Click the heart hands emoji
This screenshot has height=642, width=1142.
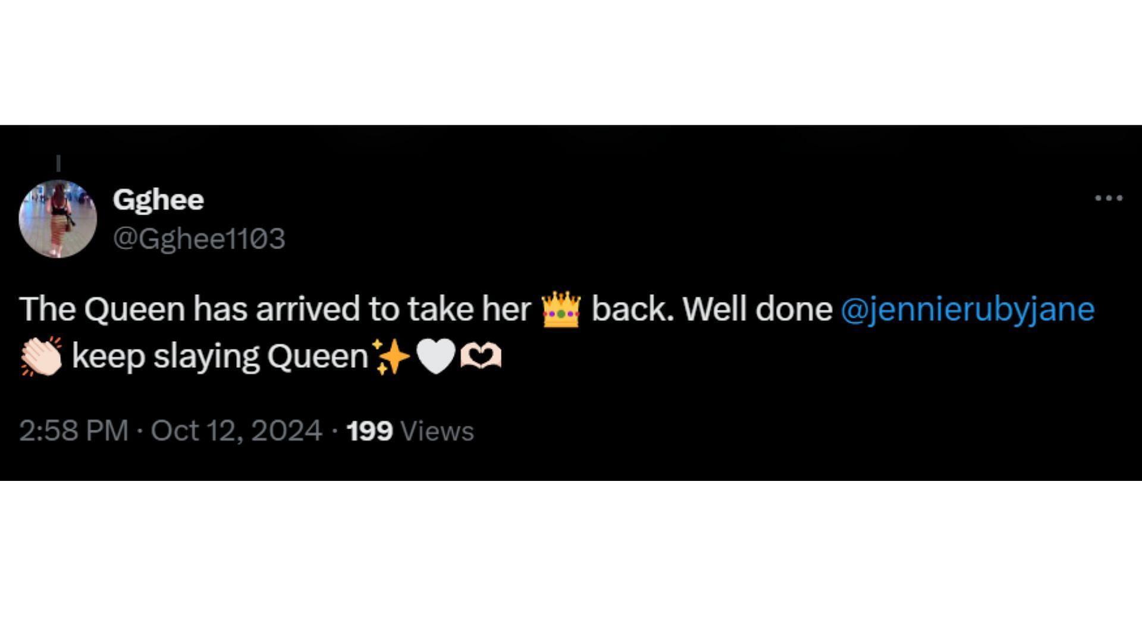pos(481,357)
